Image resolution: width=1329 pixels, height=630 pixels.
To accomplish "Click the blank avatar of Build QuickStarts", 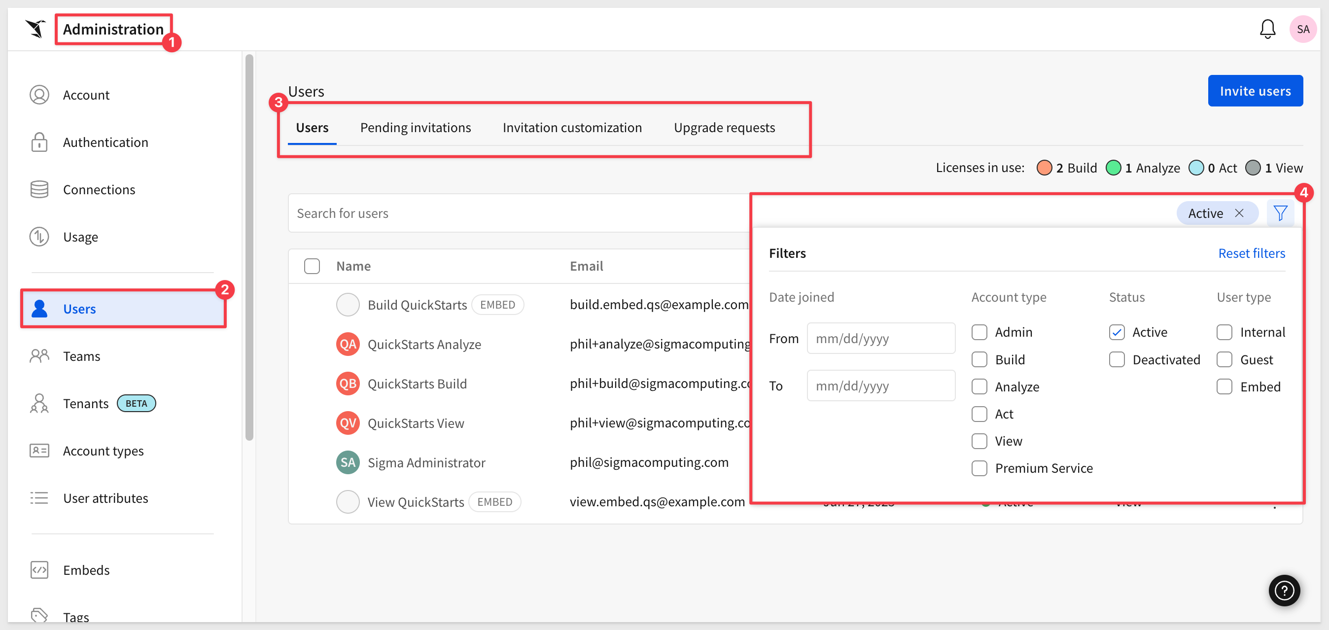I will pos(348,305).
